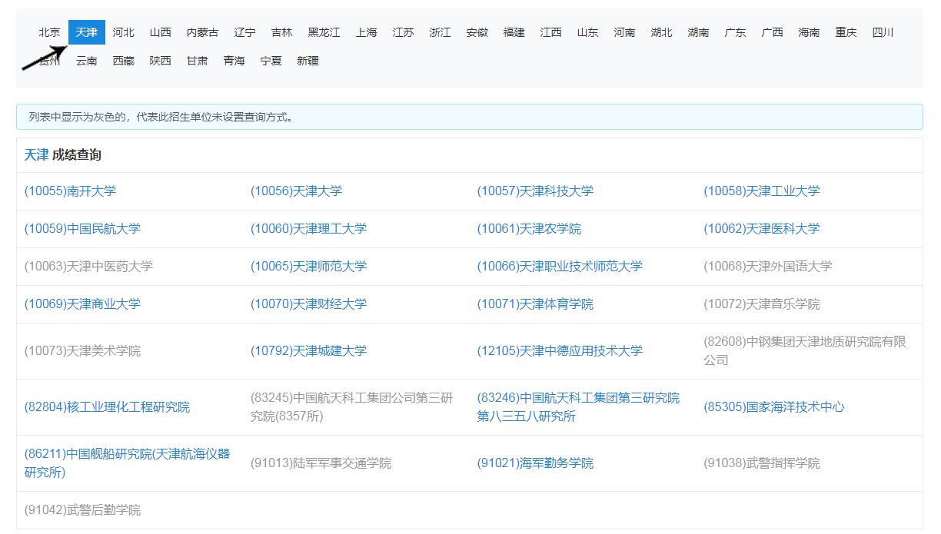Click (91021)海军勤务学院 link

click(x=535, y=463)
